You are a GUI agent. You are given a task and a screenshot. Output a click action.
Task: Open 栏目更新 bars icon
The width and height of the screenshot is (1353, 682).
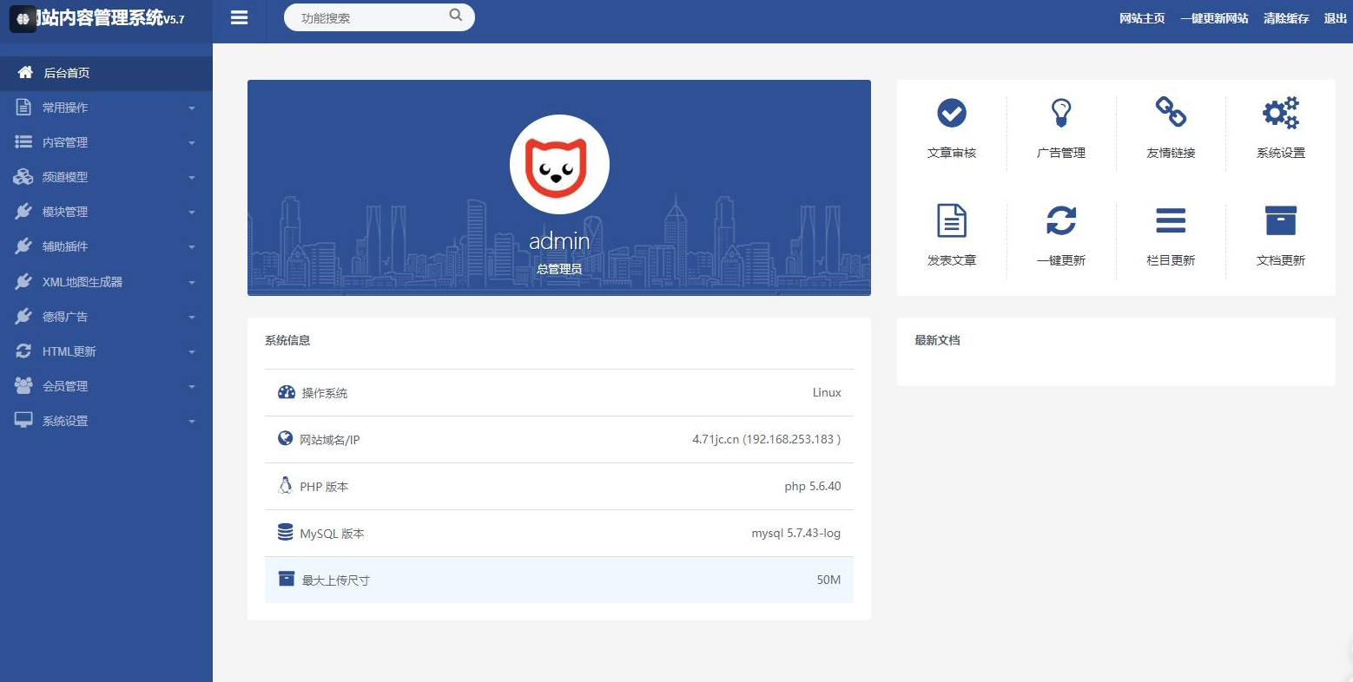tap(1171, 220)
